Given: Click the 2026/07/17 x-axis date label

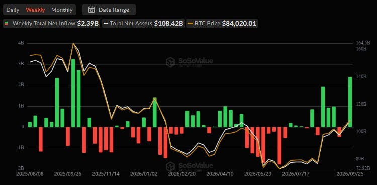Looking at the screenshot, I should pyautogui.click(x=296, y=174).
